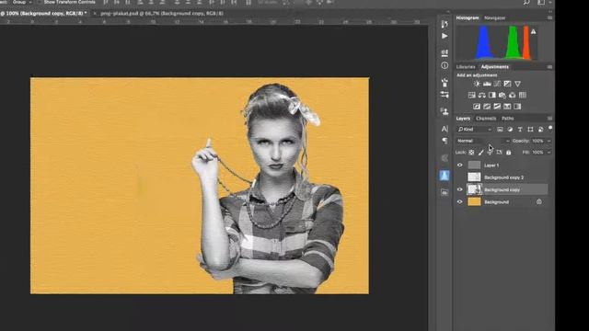Image resolution: width=589 pixels, height=331 pixels.
Task: Lock image pixels with brush icon
Action: tap(480, 153)
